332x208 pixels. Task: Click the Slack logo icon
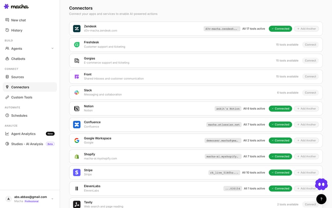pos(77,92)
